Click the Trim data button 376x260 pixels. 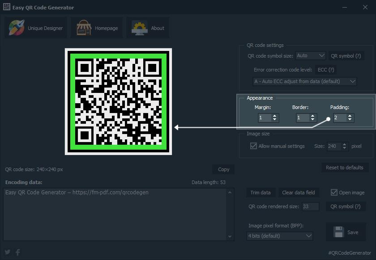coord(261,193)
